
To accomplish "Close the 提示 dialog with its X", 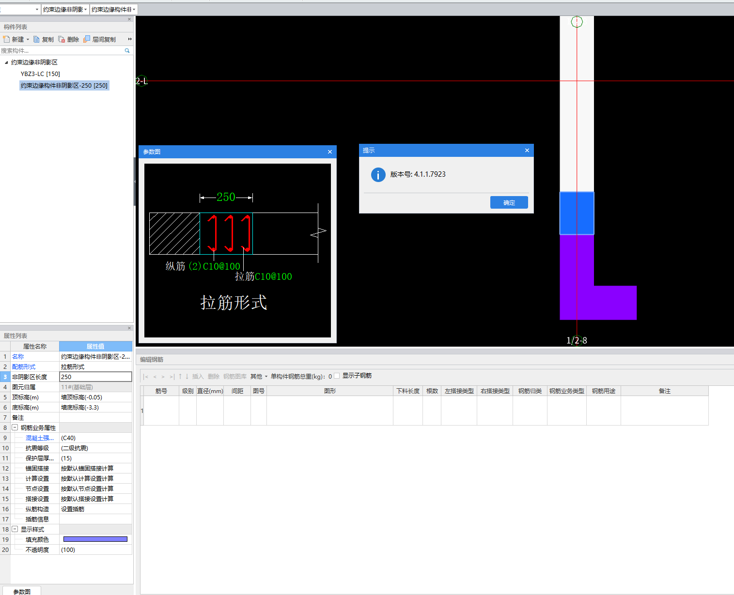I will (x=527, y=151).
